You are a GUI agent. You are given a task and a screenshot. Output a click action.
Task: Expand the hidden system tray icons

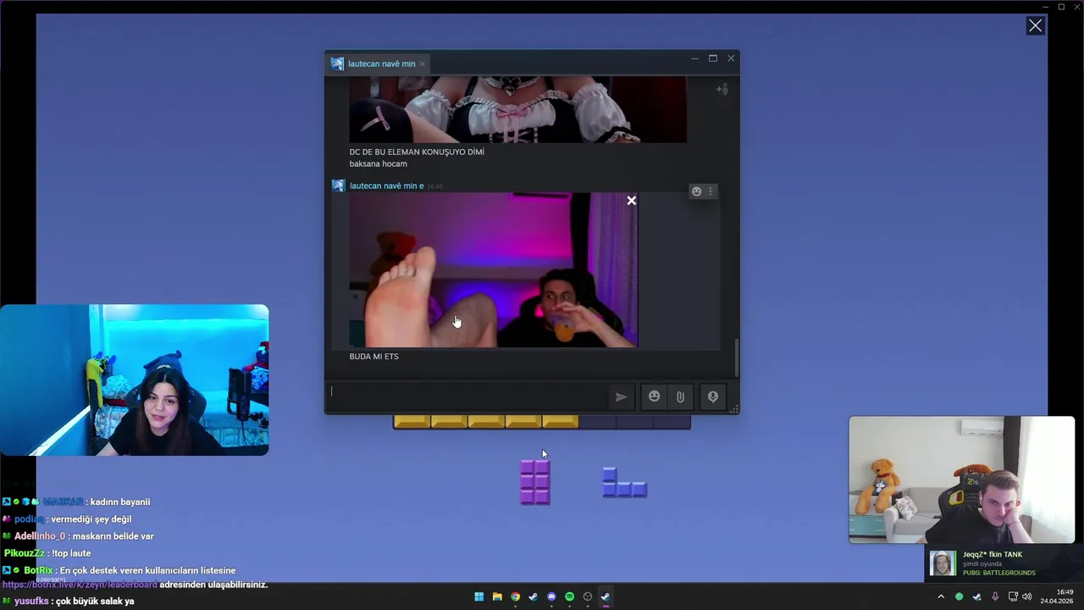click(940, 596)
